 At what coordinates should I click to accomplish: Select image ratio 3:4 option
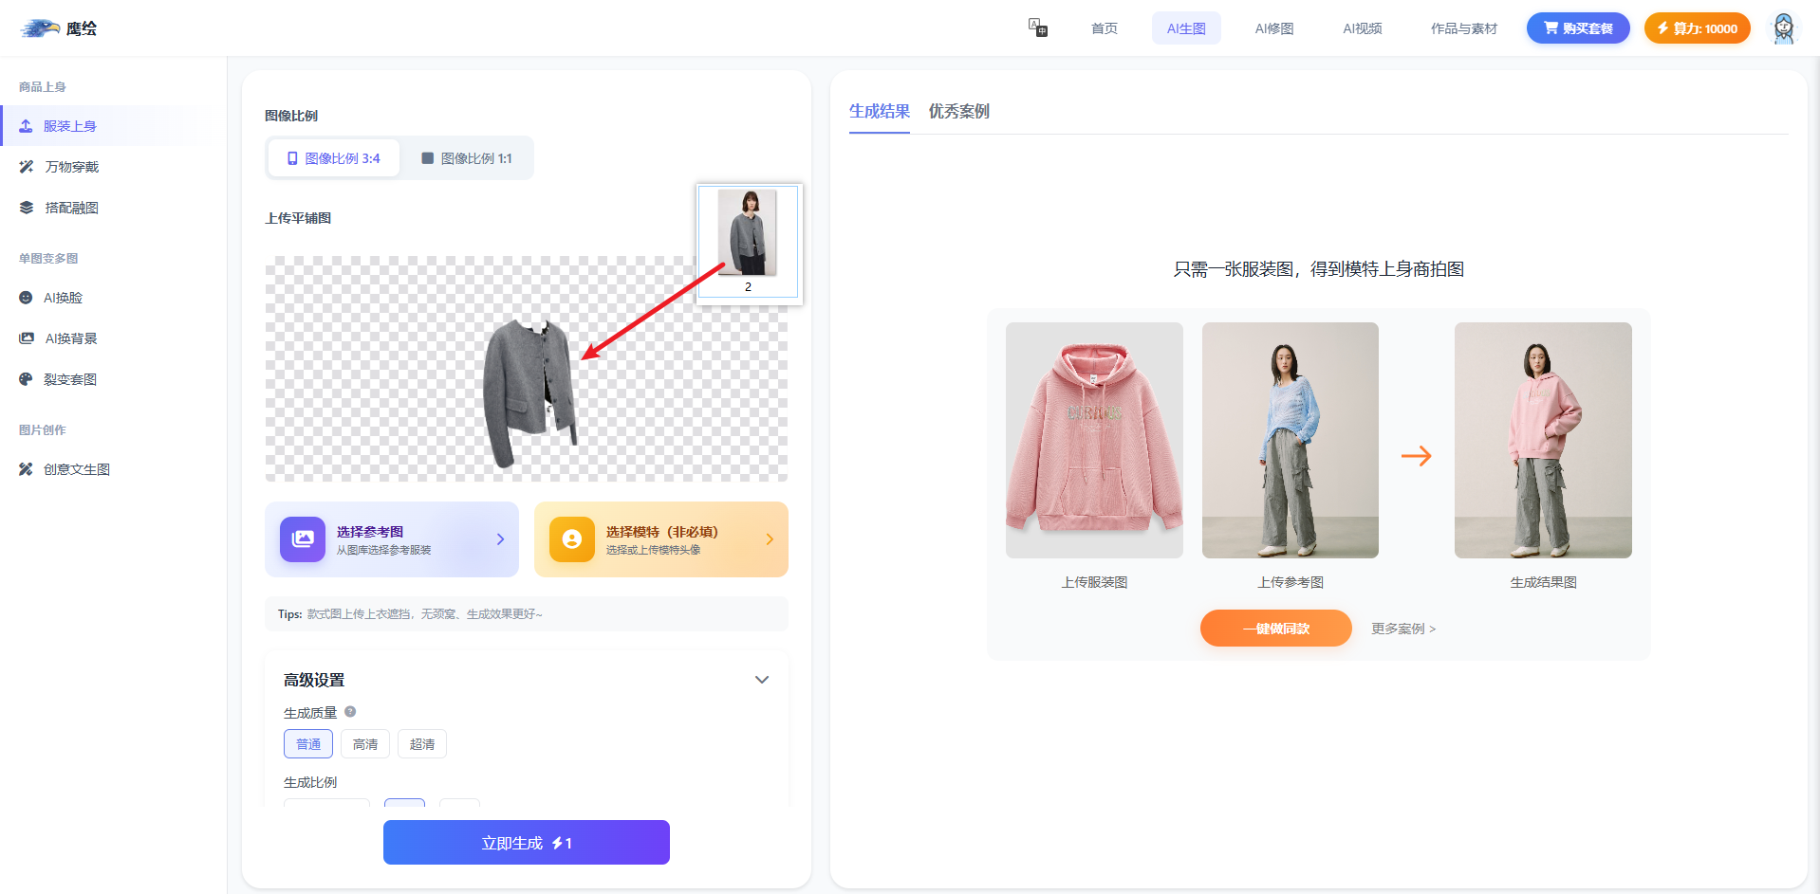333,158
